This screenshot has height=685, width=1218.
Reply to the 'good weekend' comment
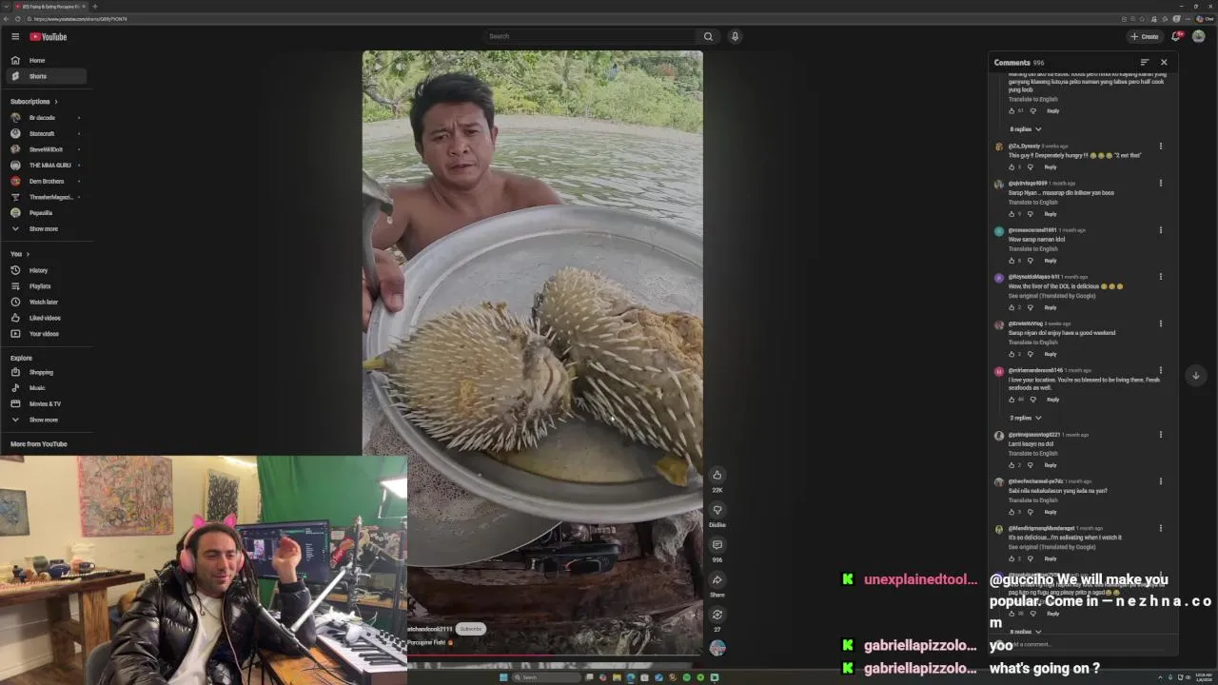1051,354
